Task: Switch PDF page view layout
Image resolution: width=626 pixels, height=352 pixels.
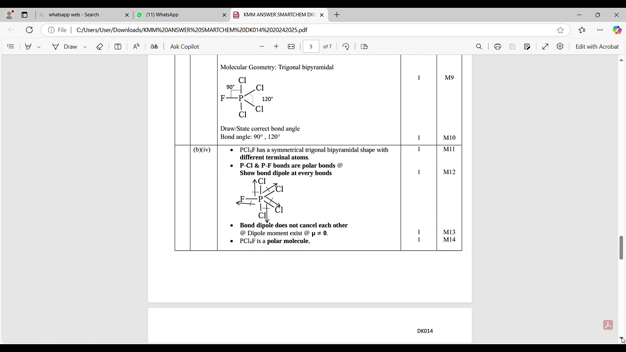Action: coord(364,46)
